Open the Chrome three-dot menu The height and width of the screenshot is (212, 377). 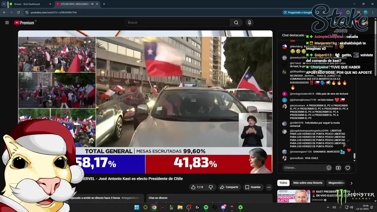[x=373, y=12]
